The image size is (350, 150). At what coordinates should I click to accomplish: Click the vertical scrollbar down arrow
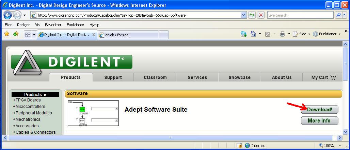point(345,132)
